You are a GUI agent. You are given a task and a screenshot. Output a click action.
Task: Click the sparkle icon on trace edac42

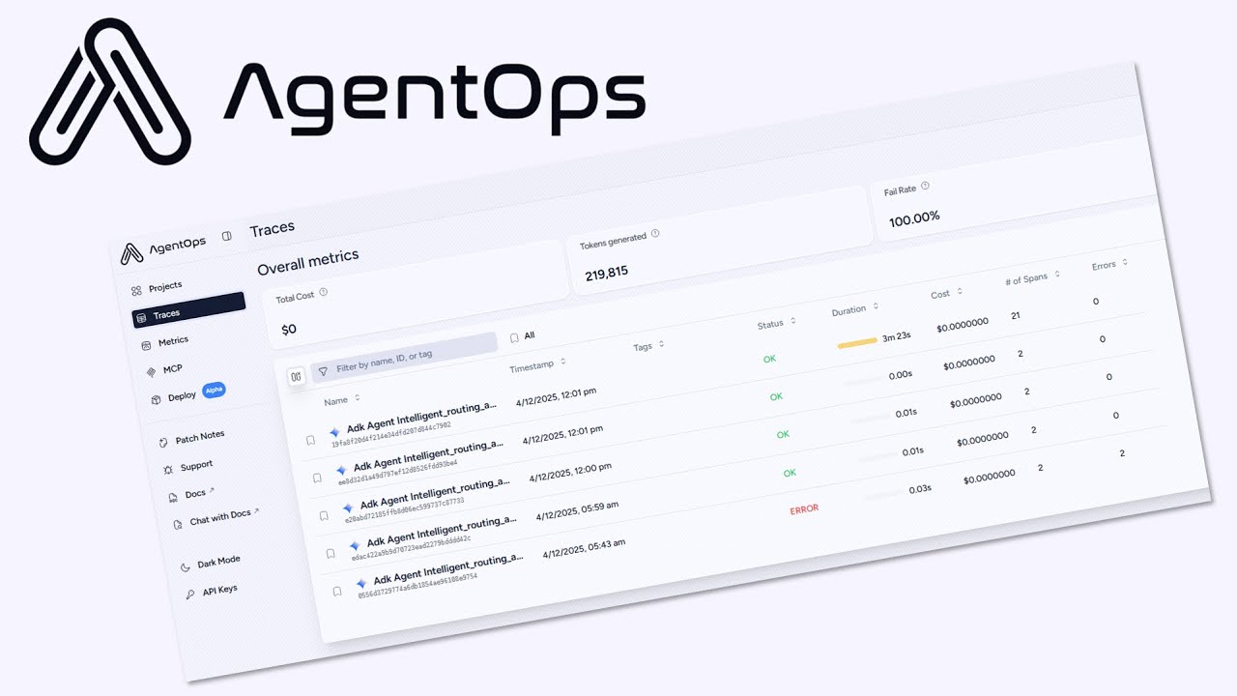[355, 545]
